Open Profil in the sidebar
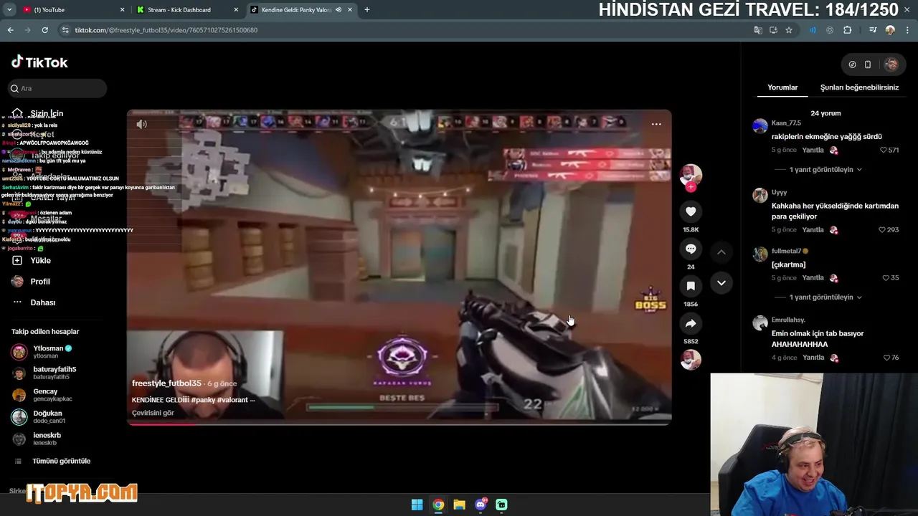Image resolution: width=918 pixels, height=516 pixels. click(31, 282)
